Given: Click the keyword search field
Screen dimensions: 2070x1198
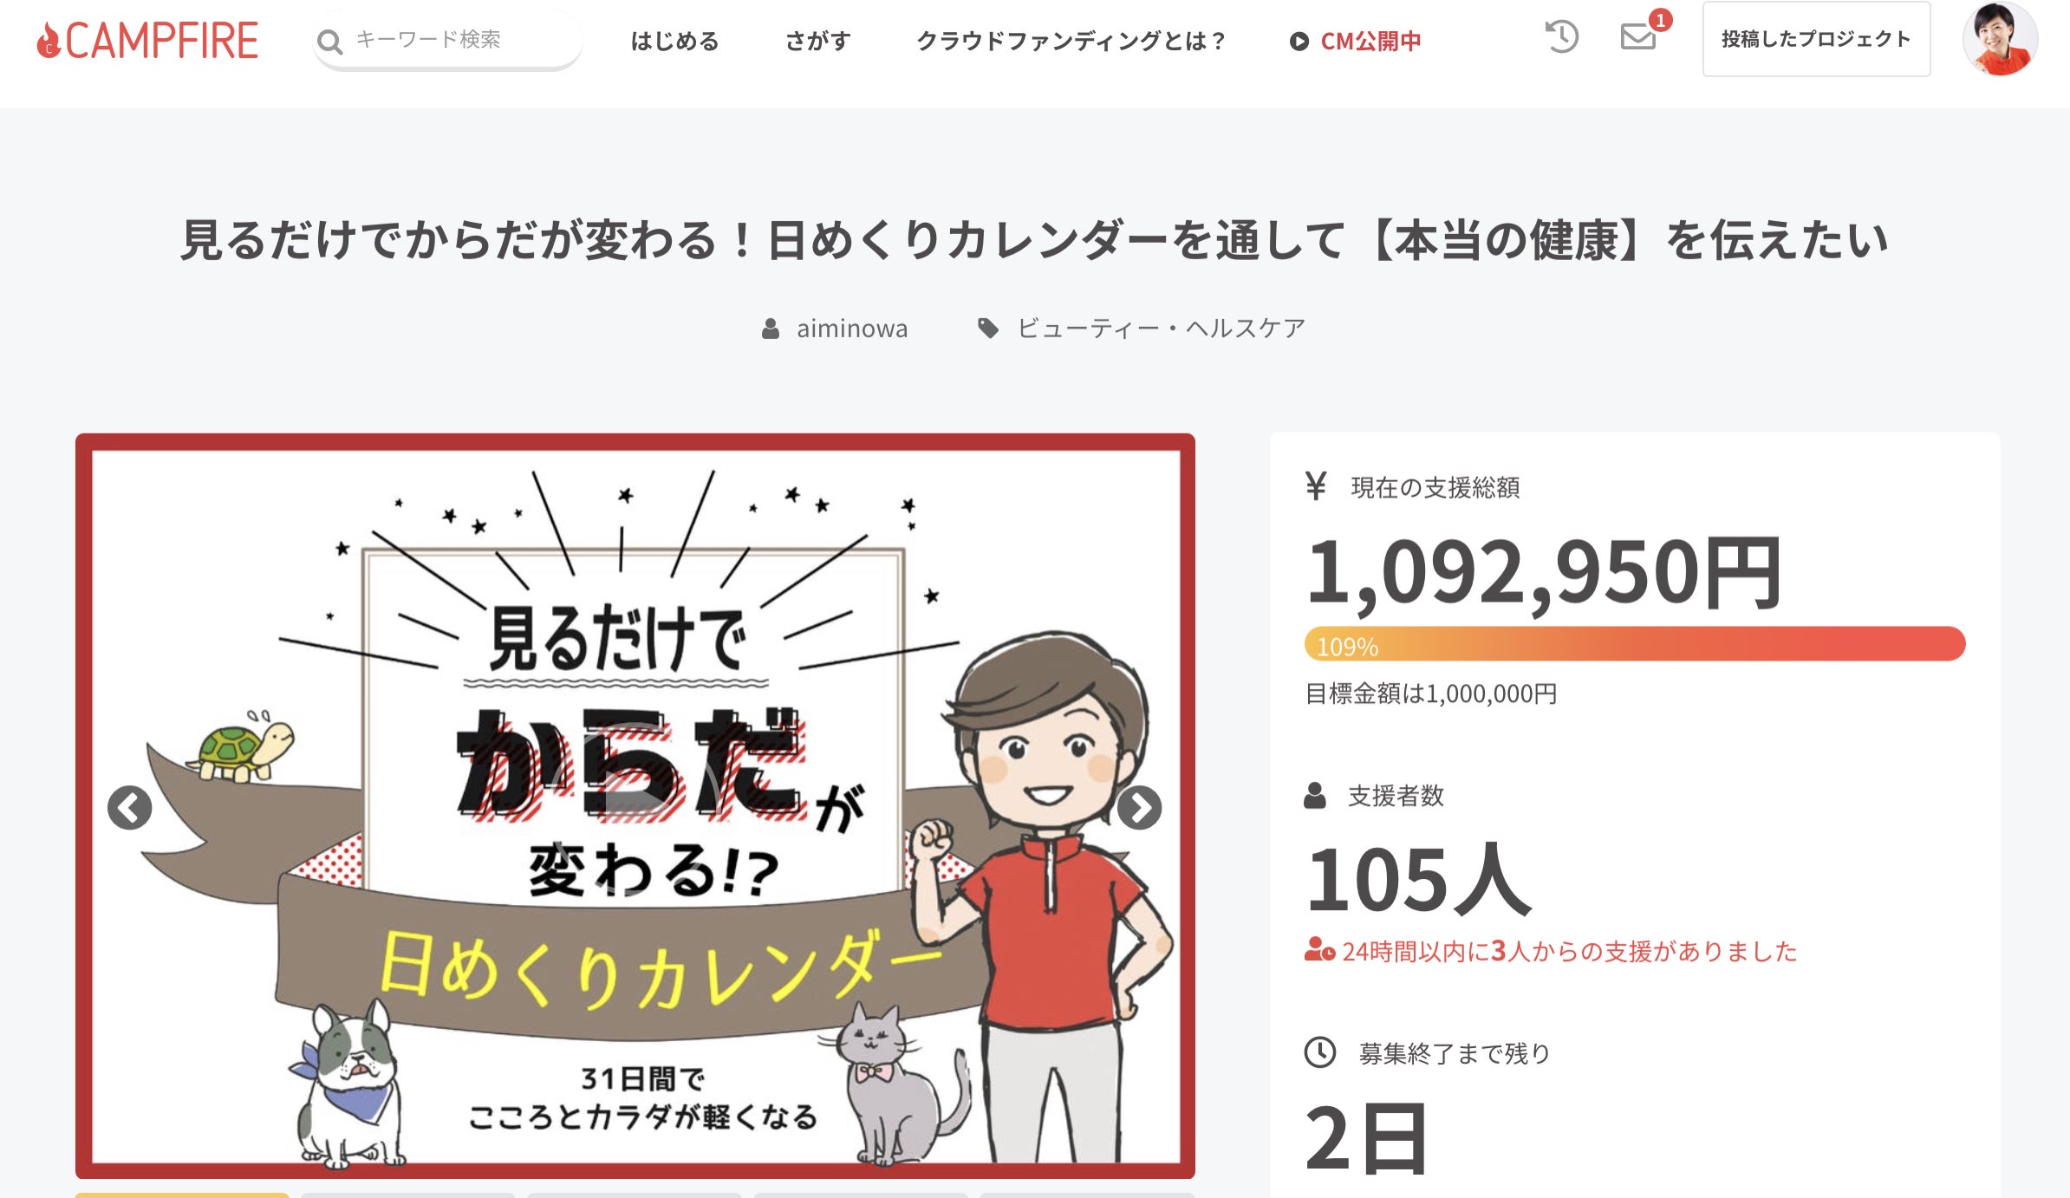Looking at the screenshot, I should pos(447,40).
